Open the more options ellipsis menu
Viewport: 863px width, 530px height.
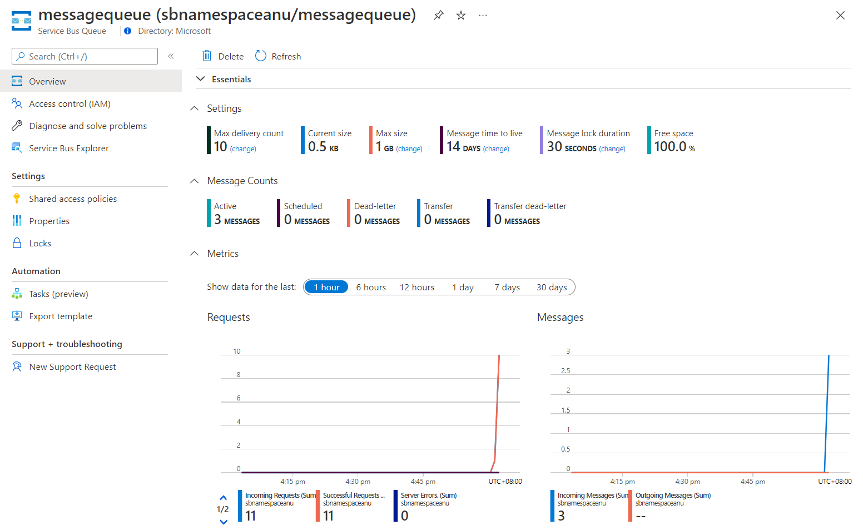click(483, 15)
